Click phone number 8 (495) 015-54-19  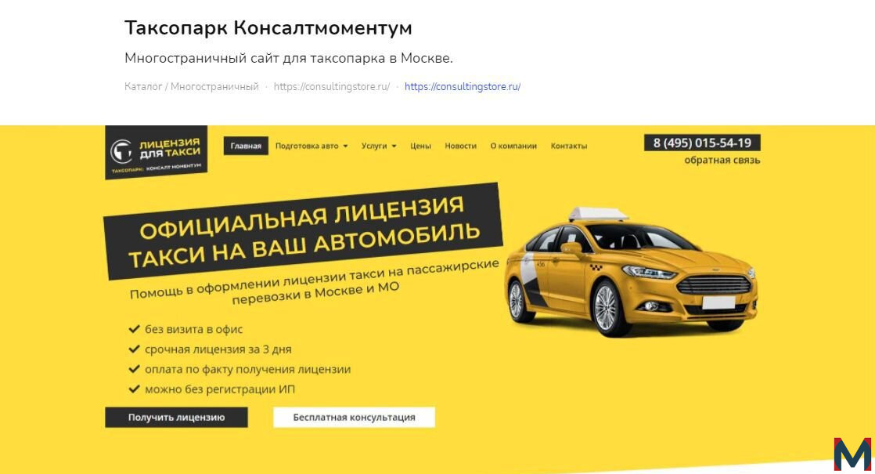pyautogui.click(x=702, y=143)
